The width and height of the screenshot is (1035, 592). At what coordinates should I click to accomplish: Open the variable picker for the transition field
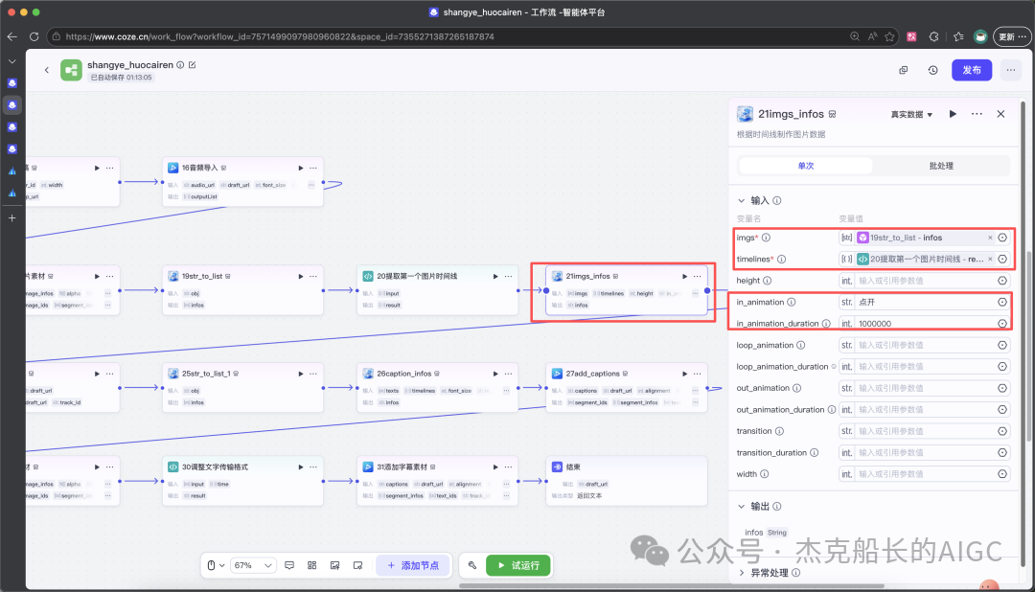coord(1002,431)
